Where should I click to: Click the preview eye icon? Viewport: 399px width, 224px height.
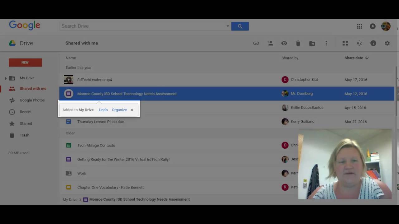click(284, 43)
